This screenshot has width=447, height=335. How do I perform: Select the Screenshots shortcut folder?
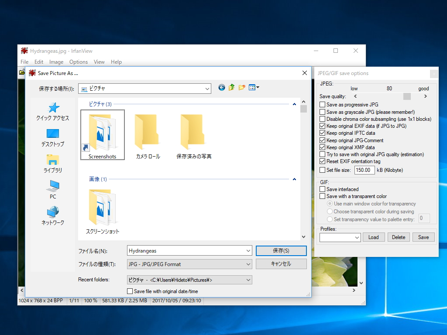(102, 135)
